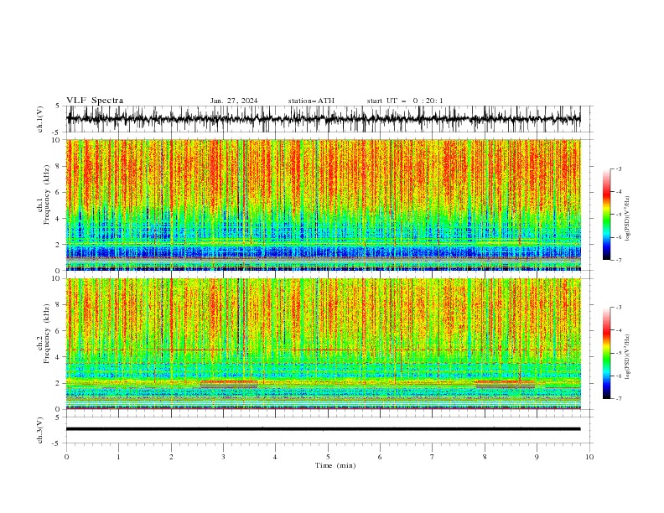Click the -5 label on lower color bar
The height and width of the screenshot is (513, 664).
click(619, 353)
